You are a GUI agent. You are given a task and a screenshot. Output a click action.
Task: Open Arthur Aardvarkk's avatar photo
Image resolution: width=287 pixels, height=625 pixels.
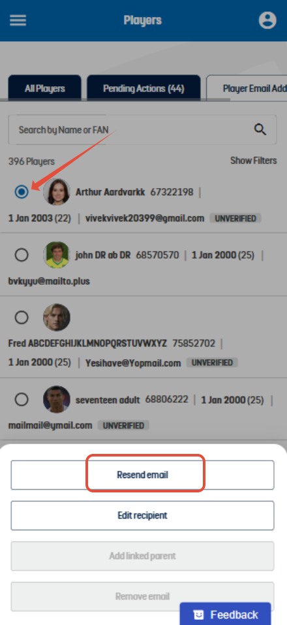coord(57,192)
